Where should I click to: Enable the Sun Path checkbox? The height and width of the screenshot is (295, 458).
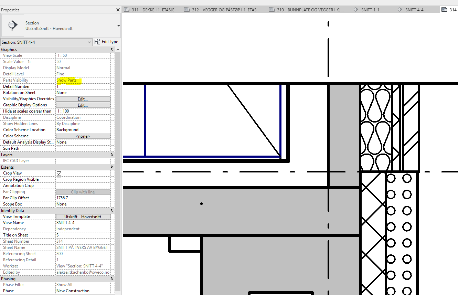(x=59, y=149)
